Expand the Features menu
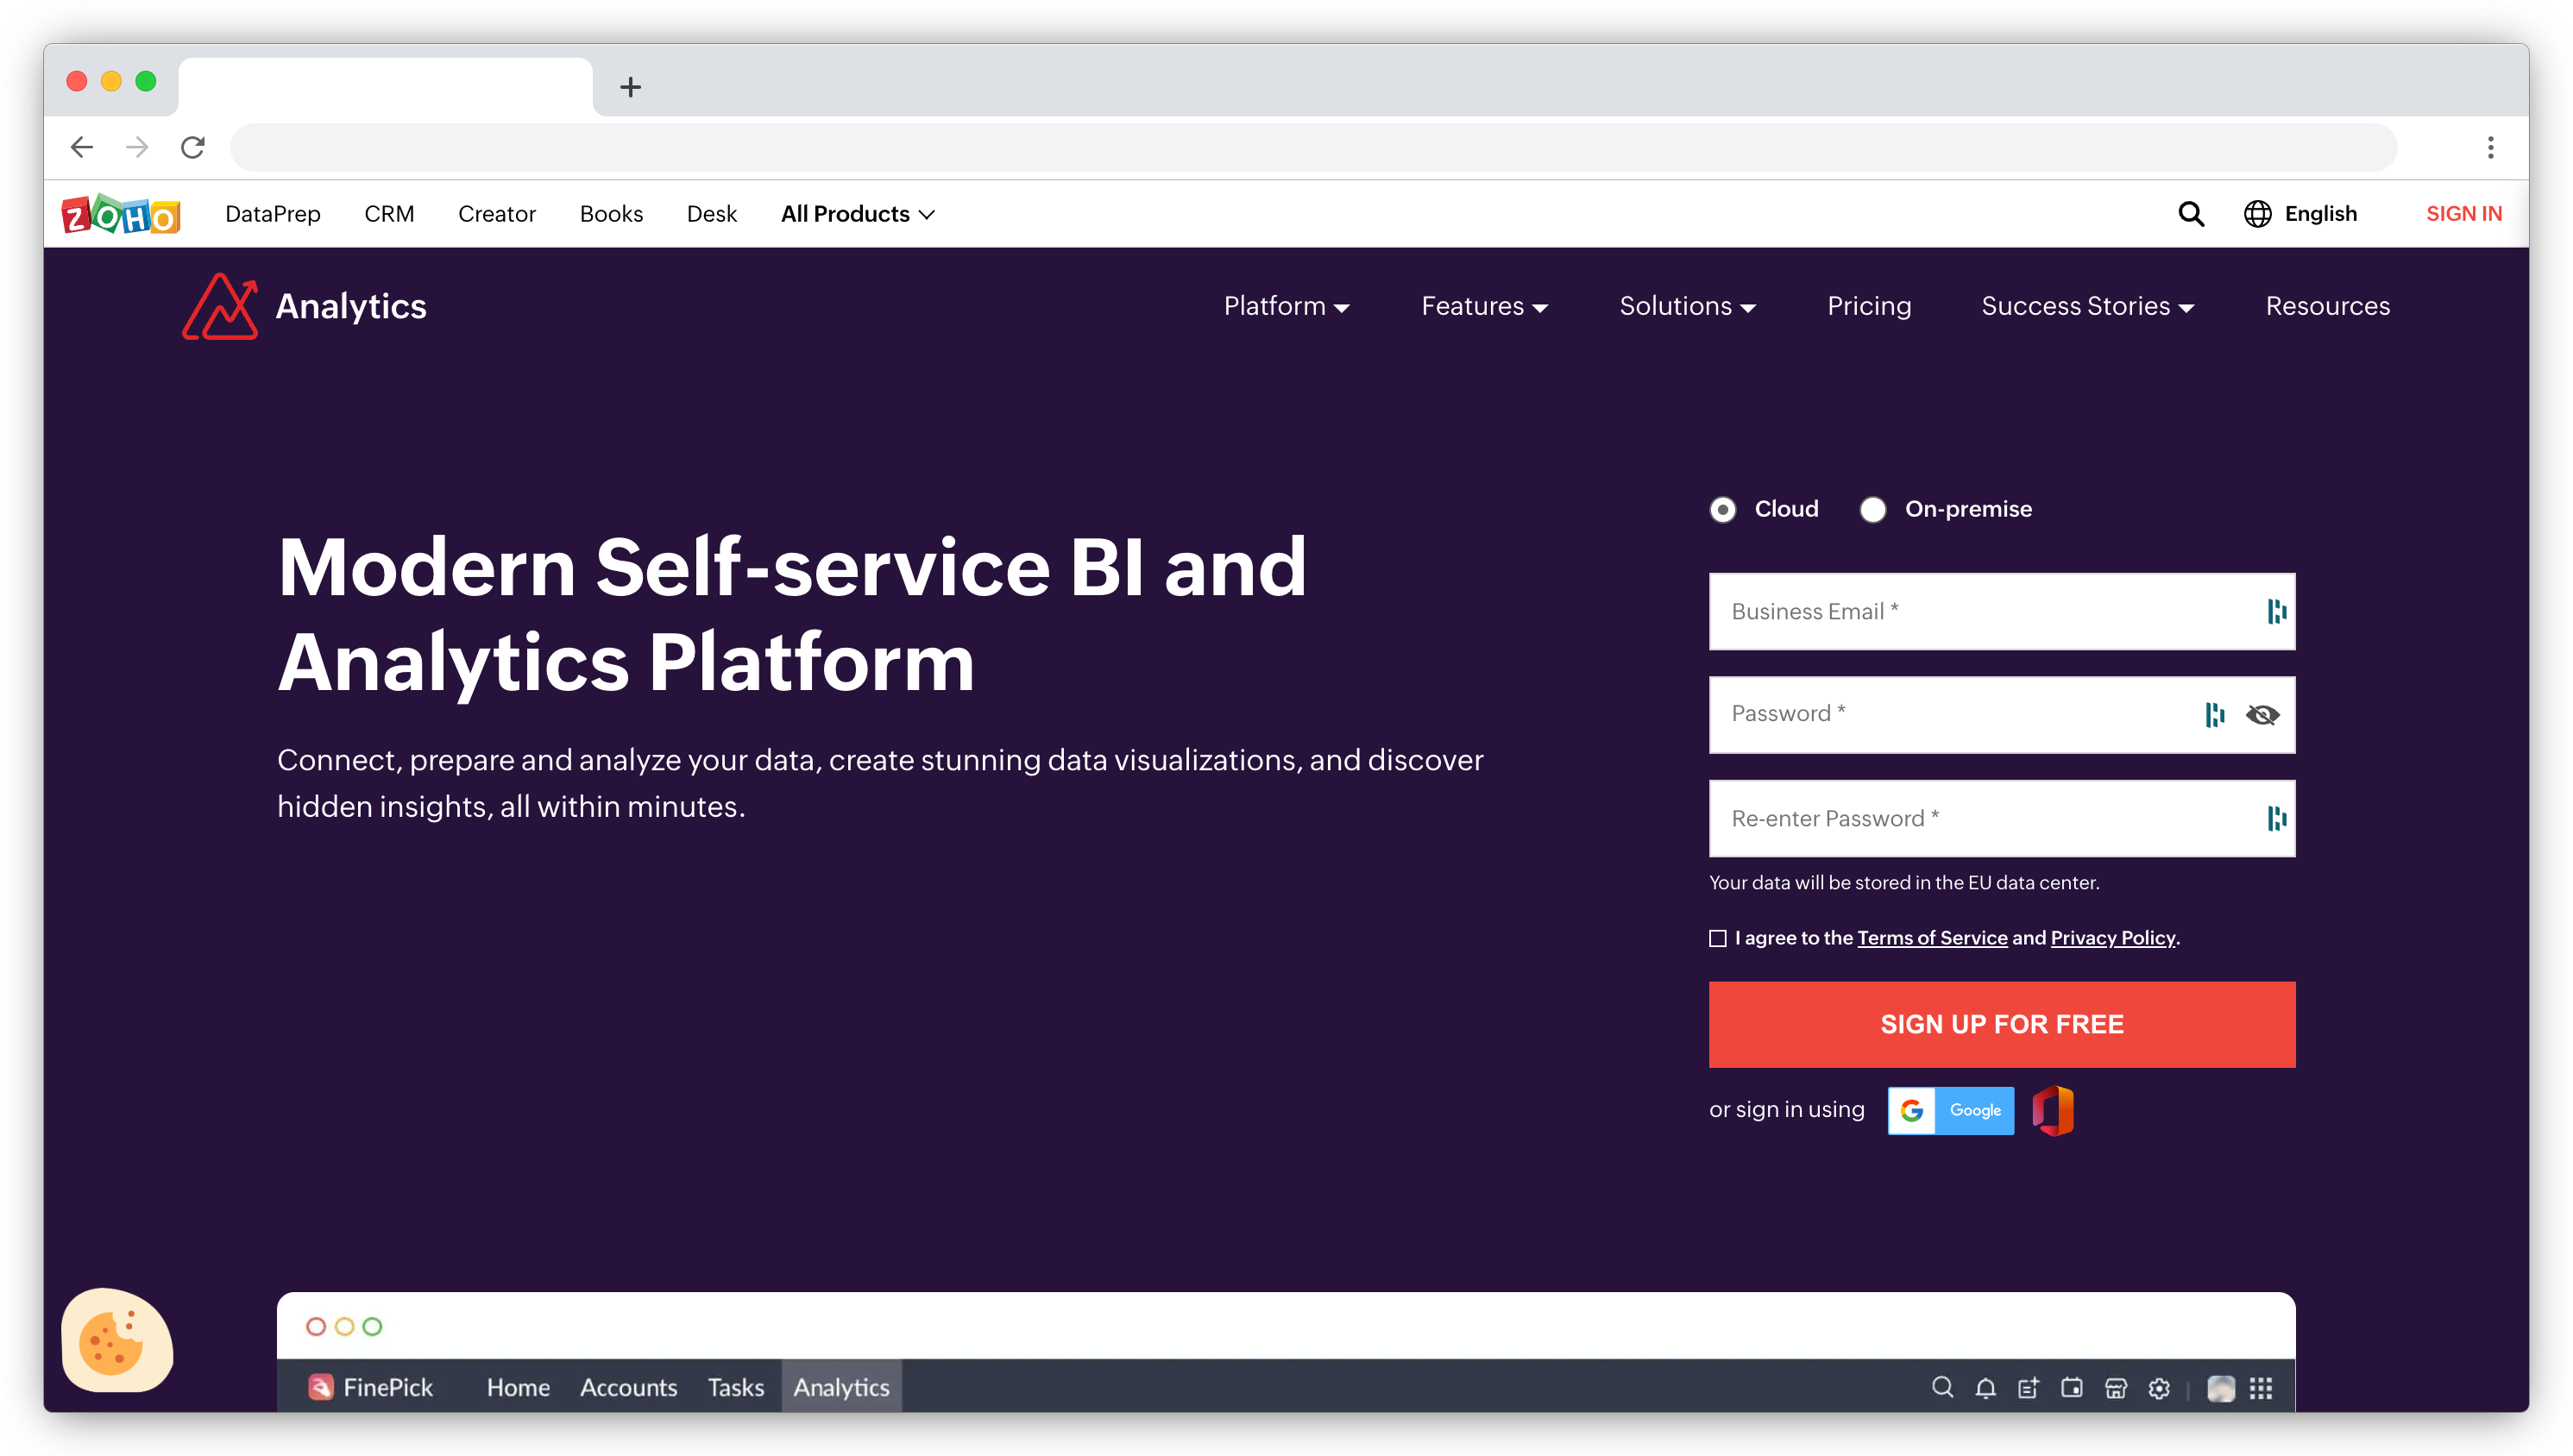This screenshot has height=1456, width=2573. pyautogui.click(x=1484, y=306)
